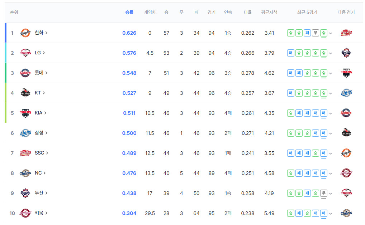Image resolution: width=365 pixels, height=225 pixels.
Task: Open KT's next-game Lions opponent logo
Action: click(x=346, y=93)
